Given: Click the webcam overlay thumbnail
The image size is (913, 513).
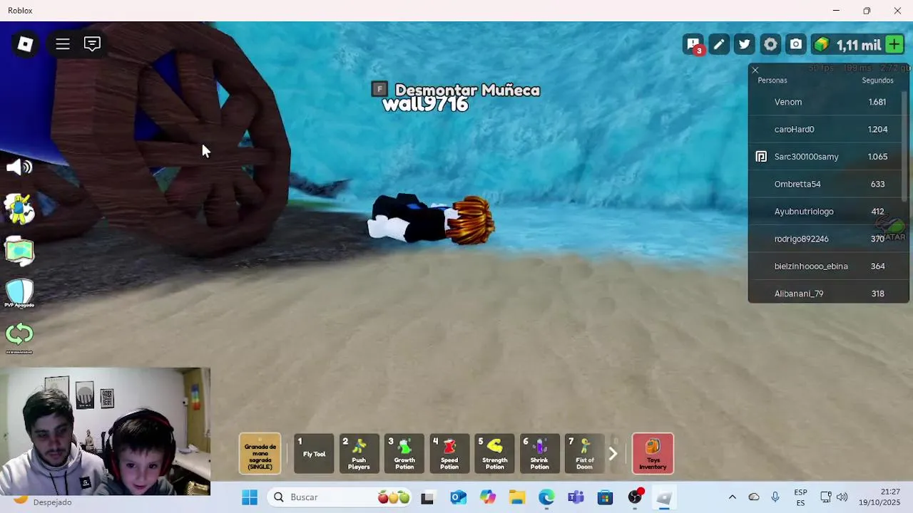Looking at the screenshot, I should pyautogui.click(x=106, y=432).
